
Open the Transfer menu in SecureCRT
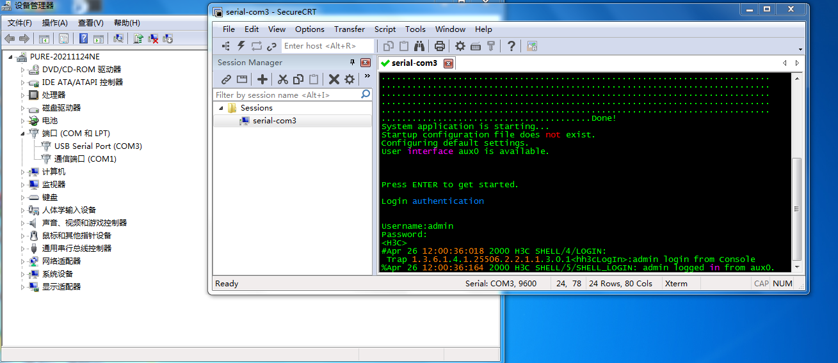tap(349, 29)
